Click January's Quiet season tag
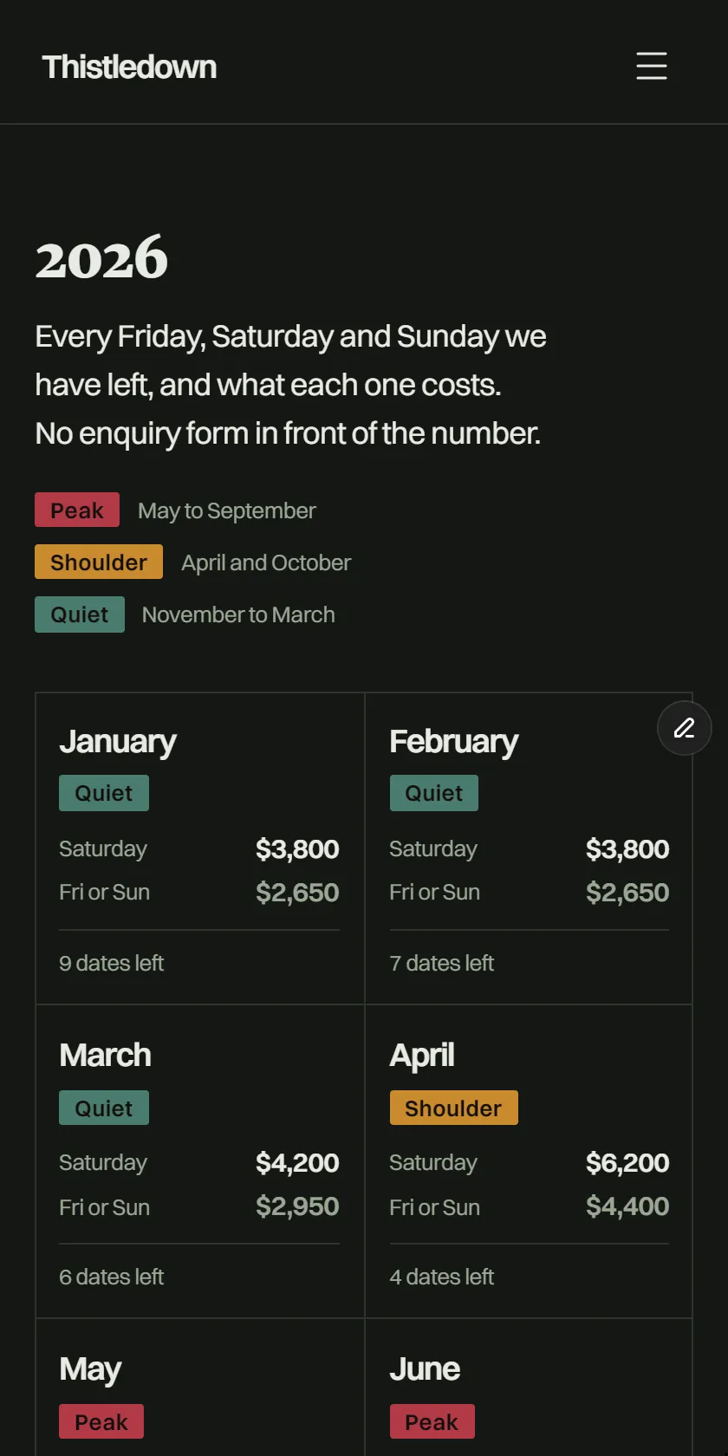728x1456 pixels. coord(104,793)
